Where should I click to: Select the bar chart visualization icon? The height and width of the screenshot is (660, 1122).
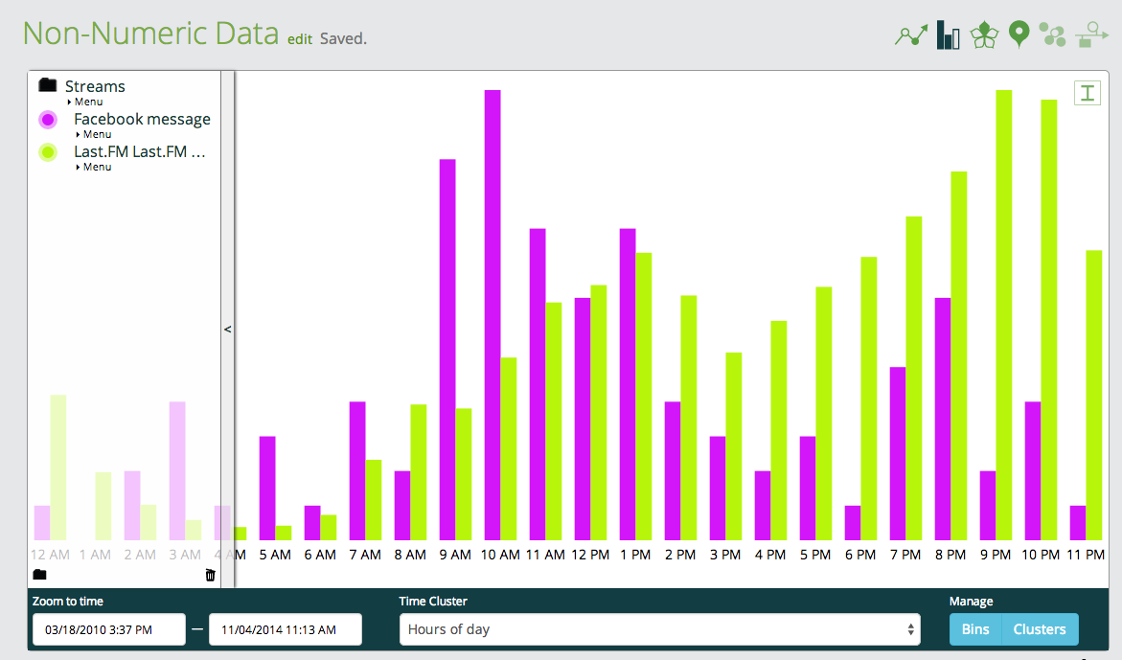pyautogui.click(x=949, y=35)
